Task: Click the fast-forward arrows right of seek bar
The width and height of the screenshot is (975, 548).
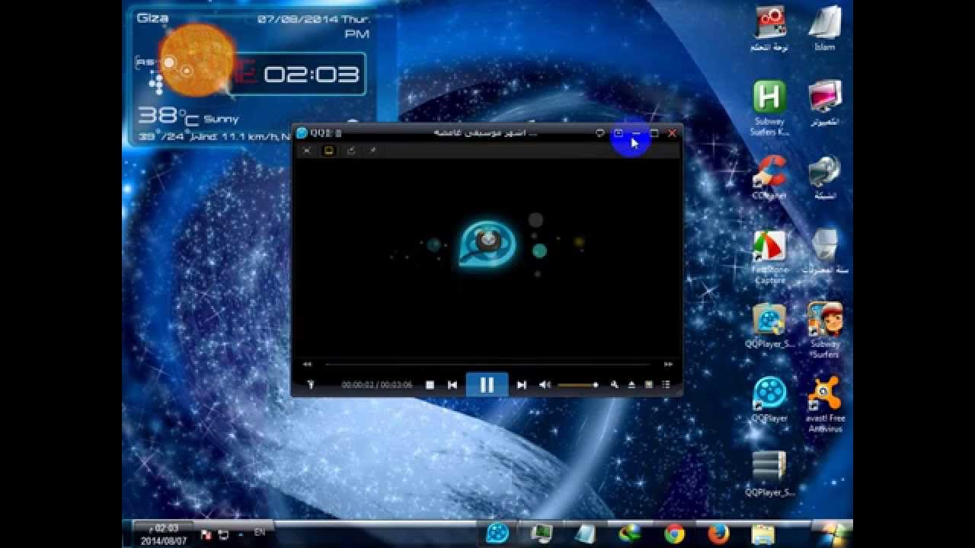Action: click(668, 365)
